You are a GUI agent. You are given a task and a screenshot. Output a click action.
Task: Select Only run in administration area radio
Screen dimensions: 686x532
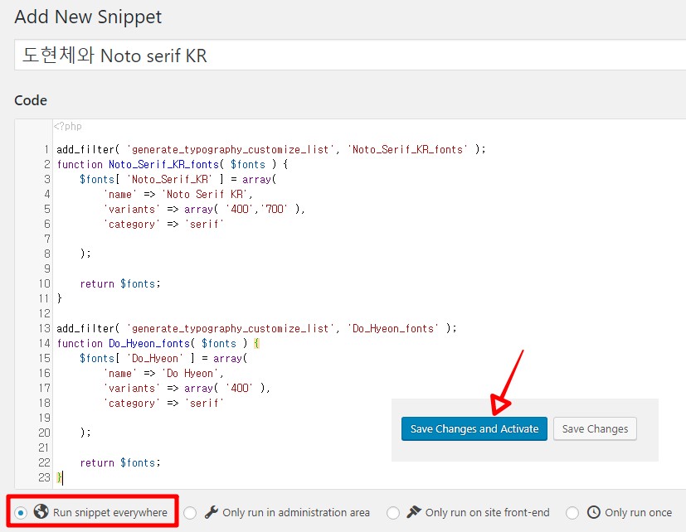[x=190, y=512]
